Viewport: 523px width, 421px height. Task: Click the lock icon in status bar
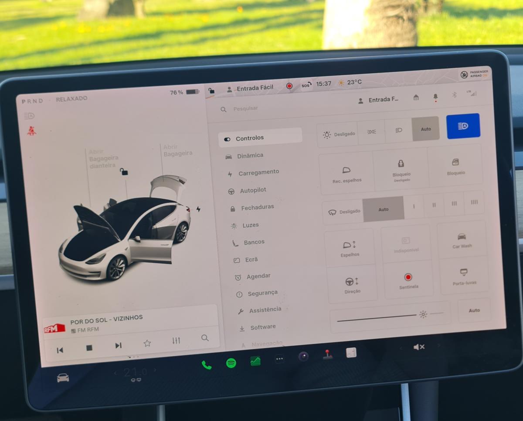[211, 91]
